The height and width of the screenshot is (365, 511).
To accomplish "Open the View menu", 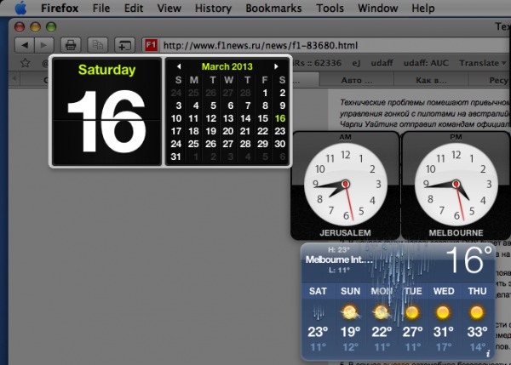I will pos(169,9).
